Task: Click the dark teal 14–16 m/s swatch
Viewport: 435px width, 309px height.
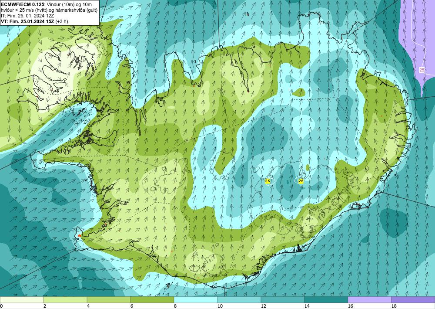Action: click(326, 299)
